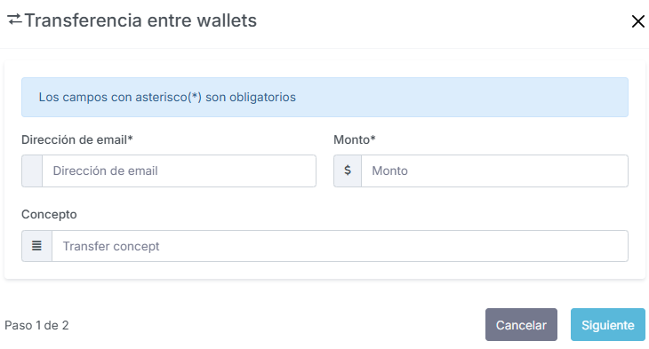649x349 pixels.
Task: Click the Cancelar button
Action: click(x=521, y=325)
